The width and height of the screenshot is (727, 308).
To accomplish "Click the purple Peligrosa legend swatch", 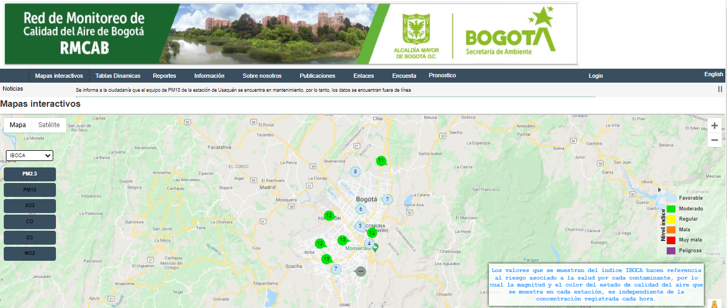I will [x=671, y=251].
